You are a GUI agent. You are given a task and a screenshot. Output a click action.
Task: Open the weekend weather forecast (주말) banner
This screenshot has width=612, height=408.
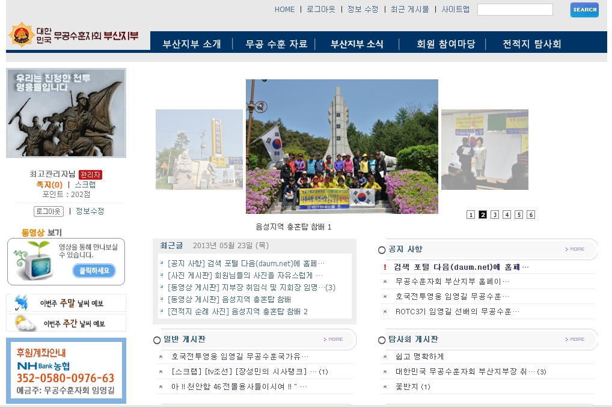pos(66,303)
